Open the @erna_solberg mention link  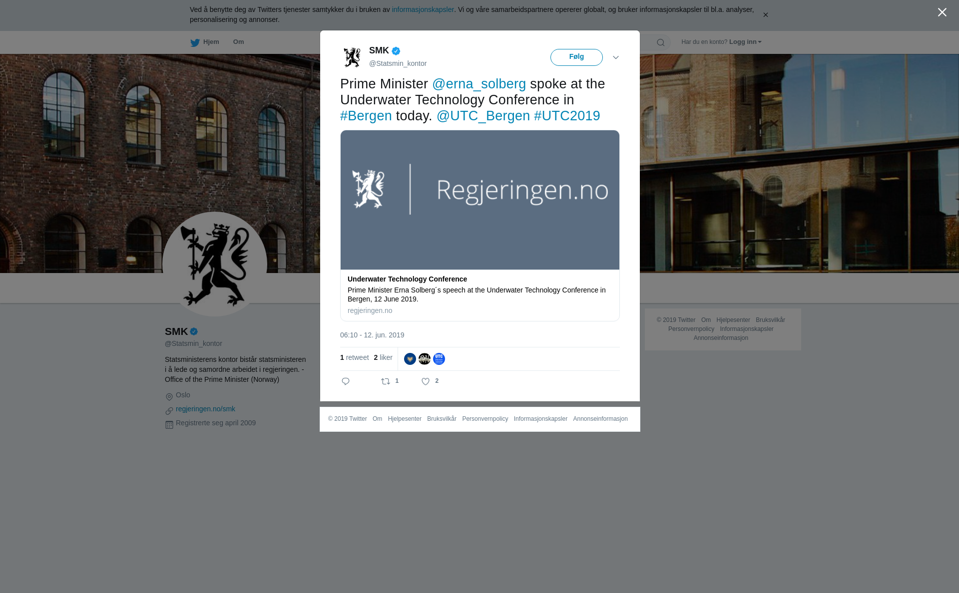tap(479, 84)
